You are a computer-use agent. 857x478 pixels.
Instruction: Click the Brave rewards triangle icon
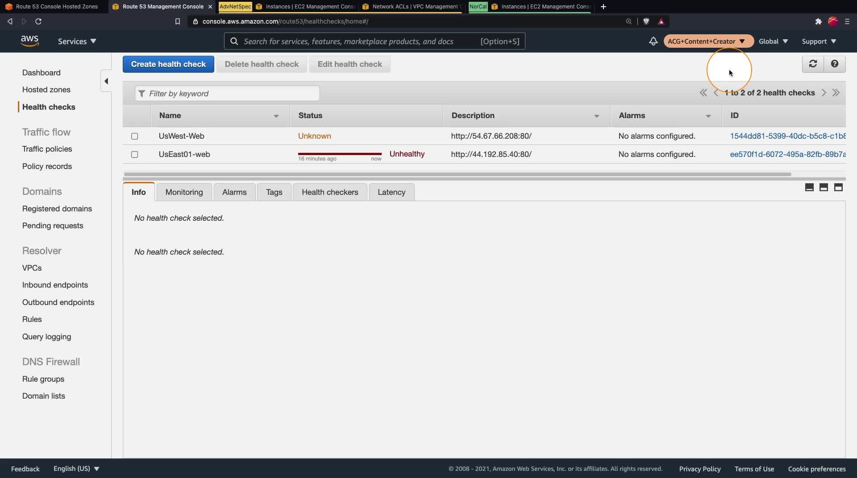(x=661, y=21)
